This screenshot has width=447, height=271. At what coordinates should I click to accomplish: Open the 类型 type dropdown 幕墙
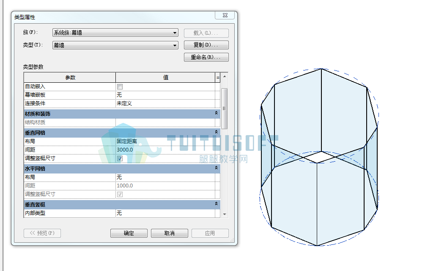point(115,45)
